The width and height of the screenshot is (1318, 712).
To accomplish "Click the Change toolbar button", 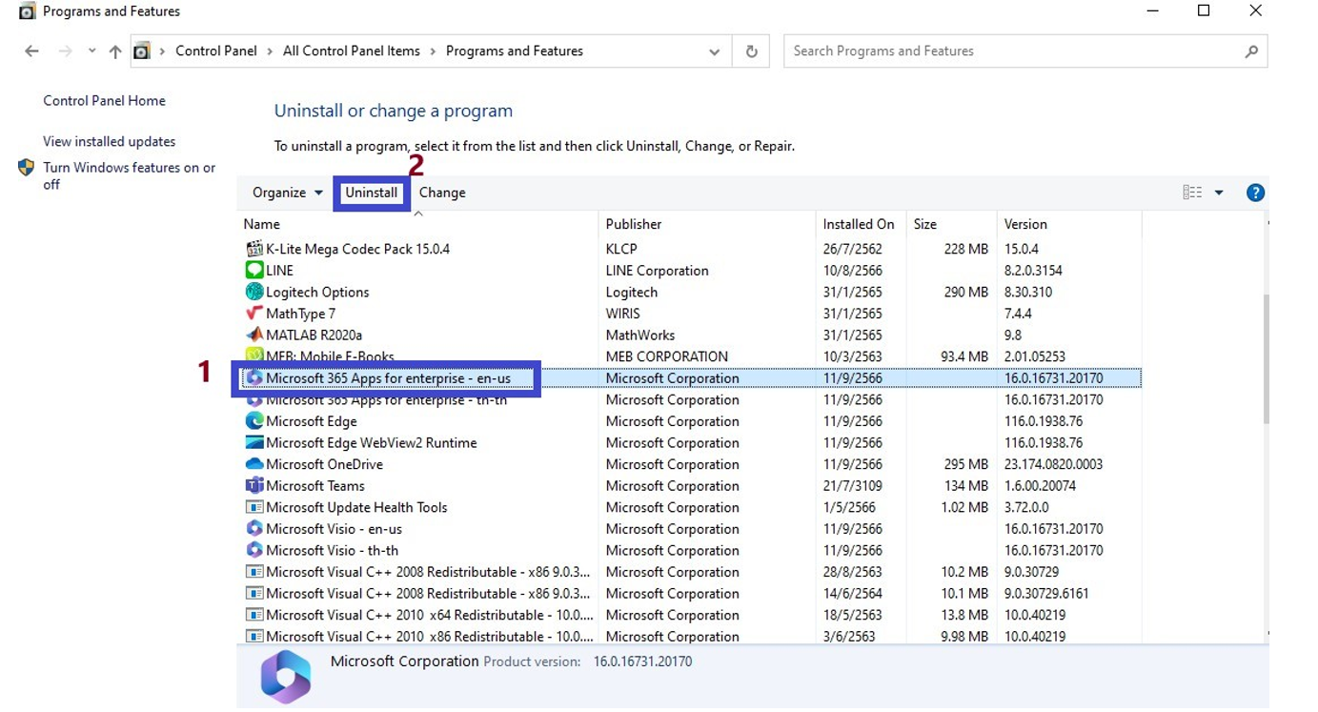I will point(442,193).
